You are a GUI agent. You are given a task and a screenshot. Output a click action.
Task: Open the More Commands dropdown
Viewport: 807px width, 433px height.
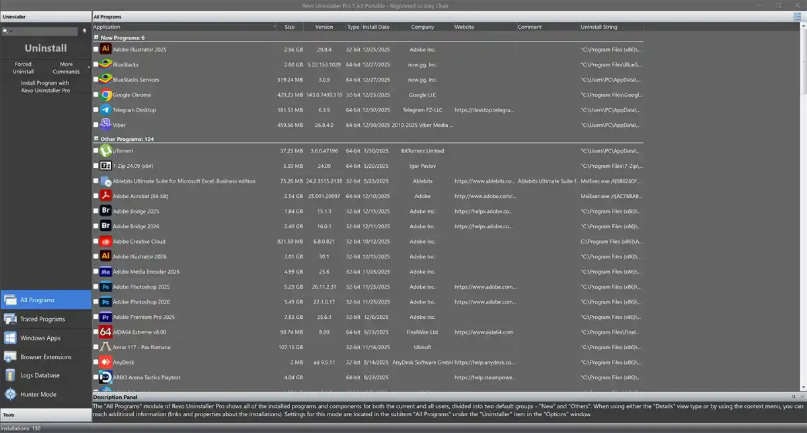[66, 67]
